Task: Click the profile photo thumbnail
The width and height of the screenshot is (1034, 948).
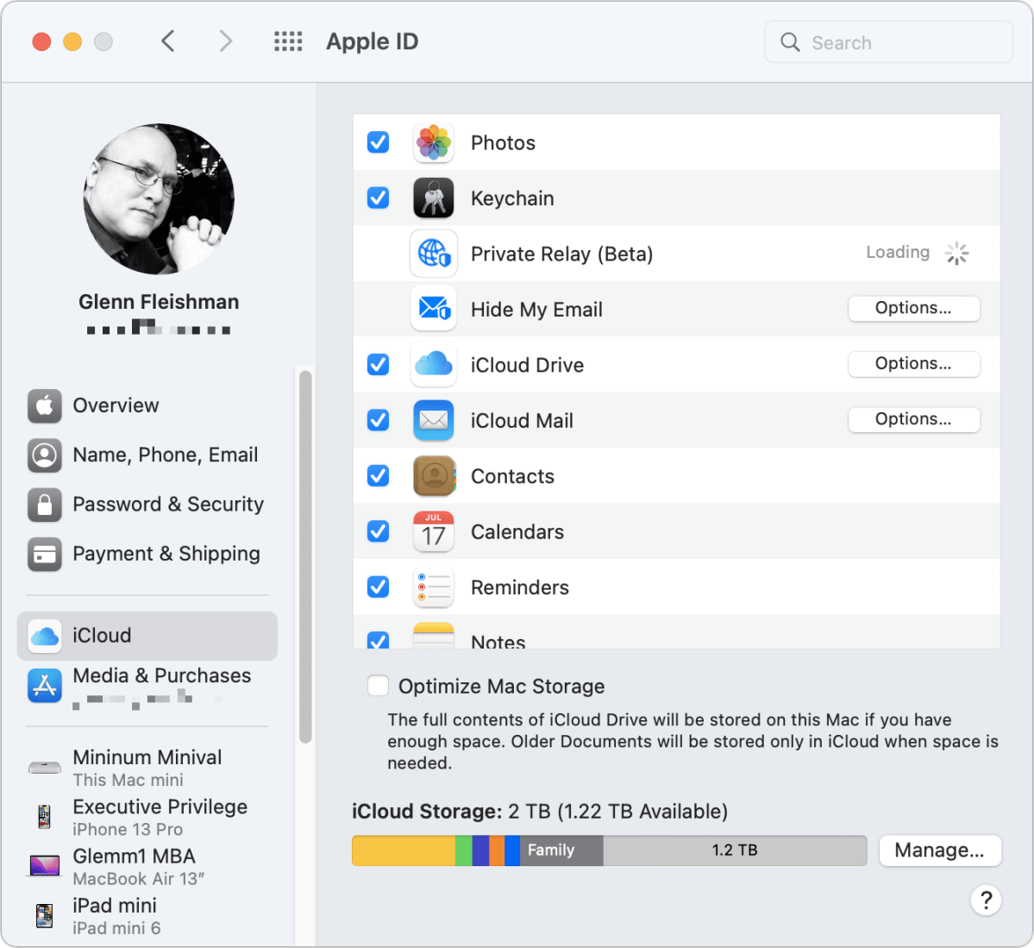Action: point(159,199)
